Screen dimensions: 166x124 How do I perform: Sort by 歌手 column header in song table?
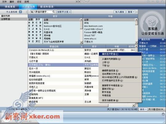[95, 46]
